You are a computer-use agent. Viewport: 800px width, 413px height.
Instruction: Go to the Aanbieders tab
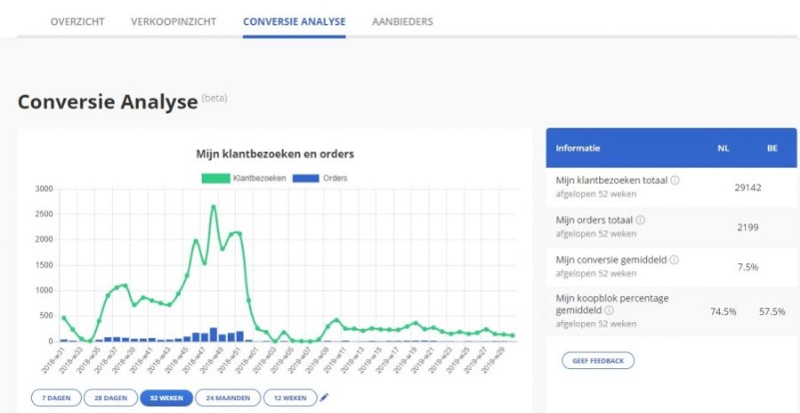[402, 21]
